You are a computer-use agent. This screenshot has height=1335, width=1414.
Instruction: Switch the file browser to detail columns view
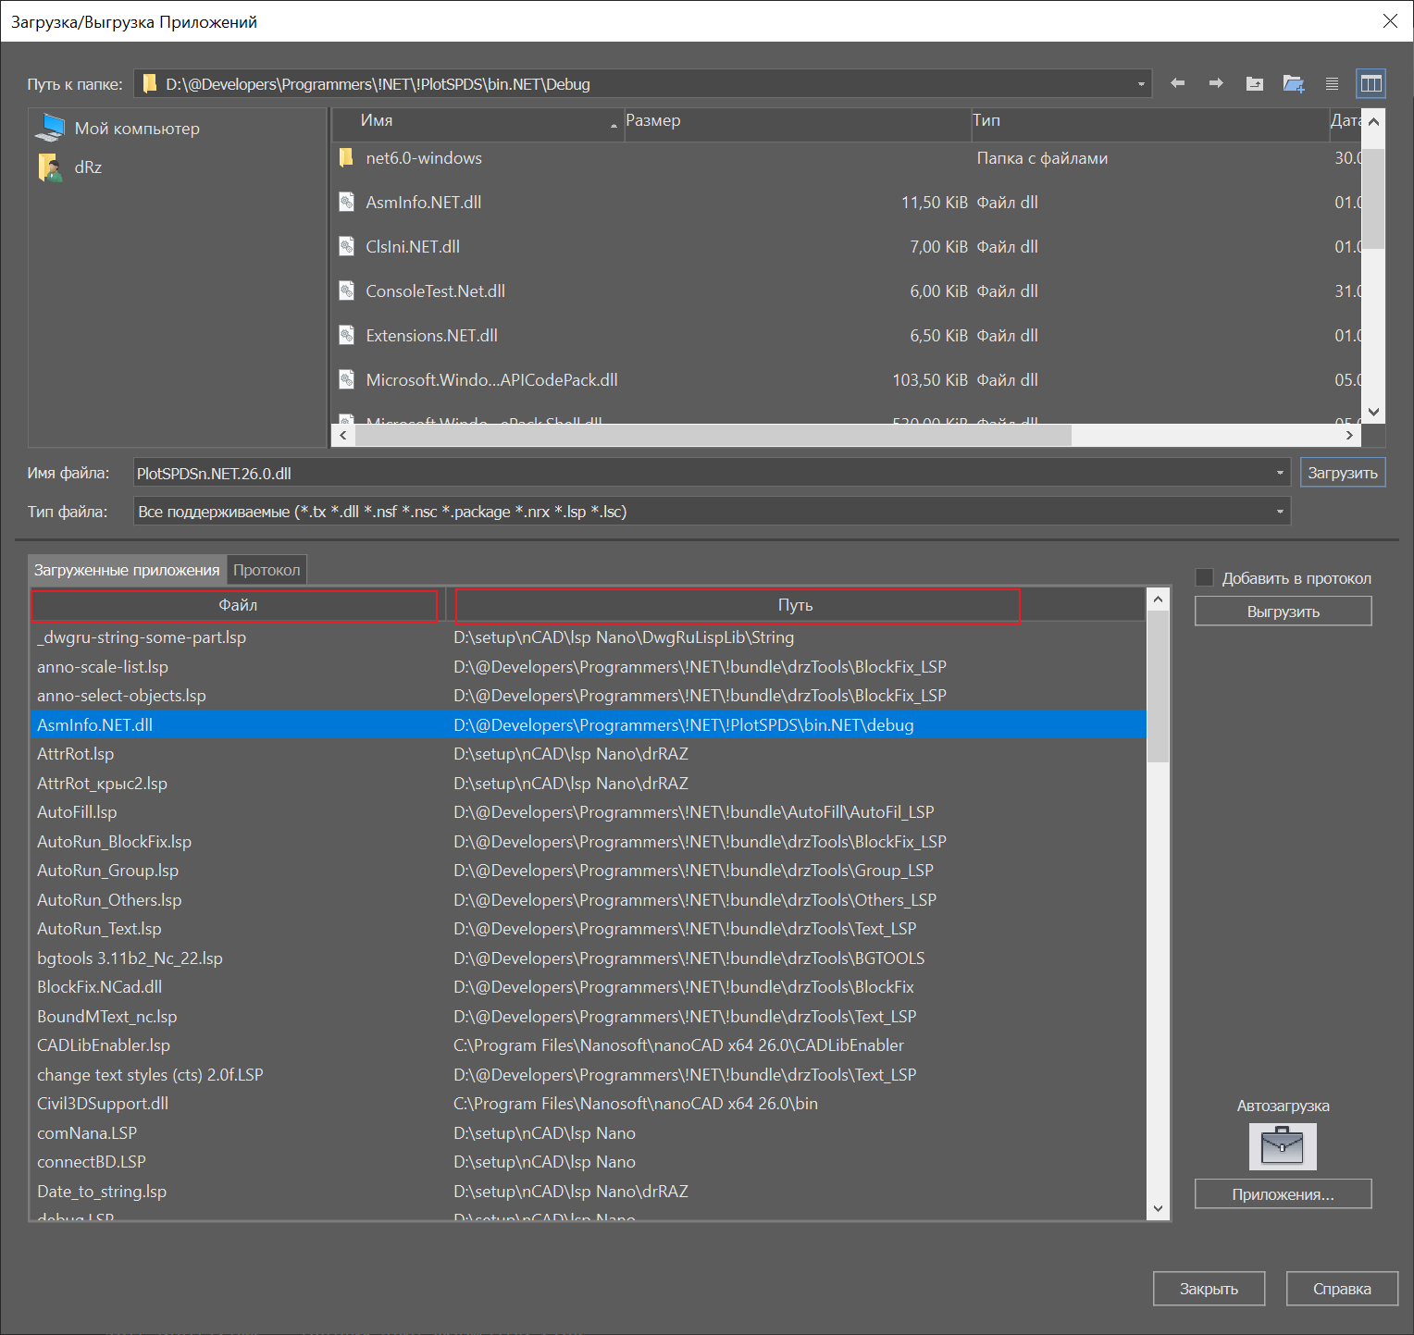tap(1371, 83)
